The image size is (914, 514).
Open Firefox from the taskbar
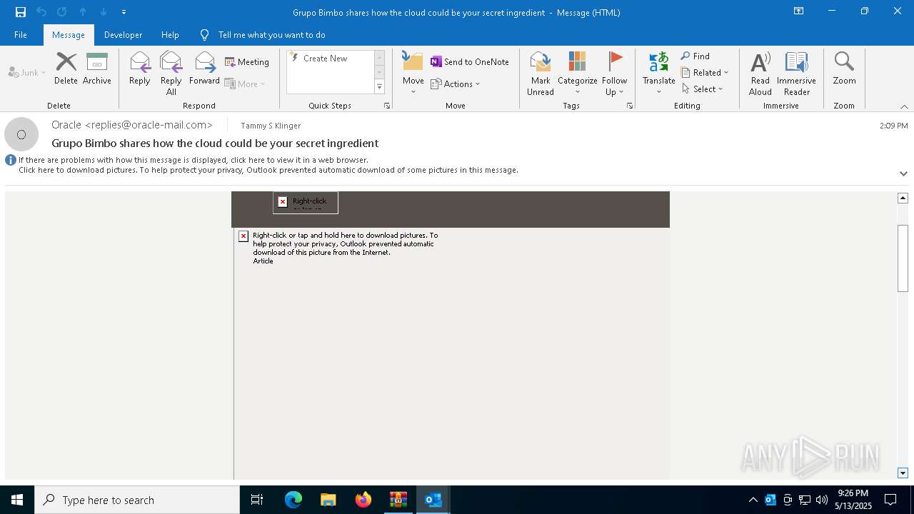[x=363, y=500]
